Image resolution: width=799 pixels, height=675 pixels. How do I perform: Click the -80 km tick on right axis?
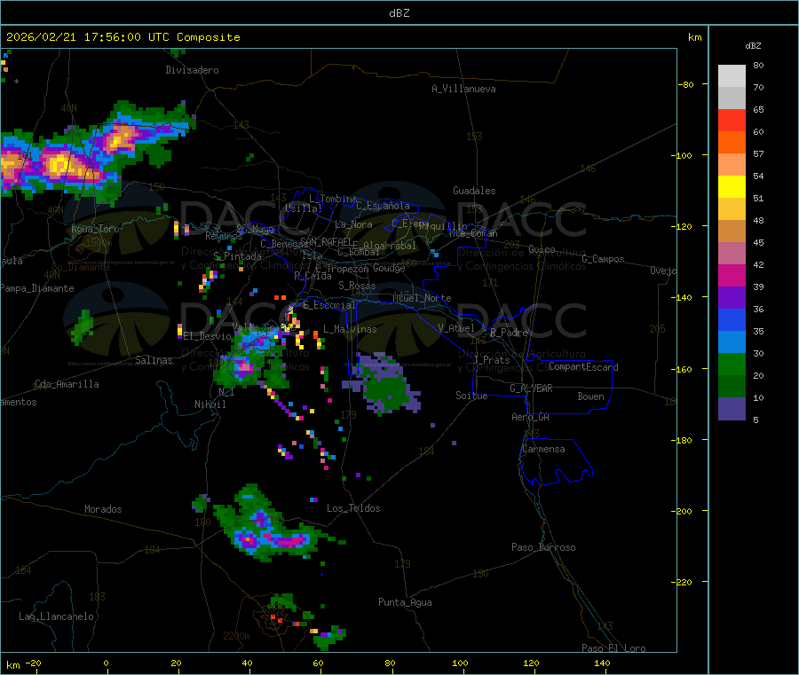[686, 84]
